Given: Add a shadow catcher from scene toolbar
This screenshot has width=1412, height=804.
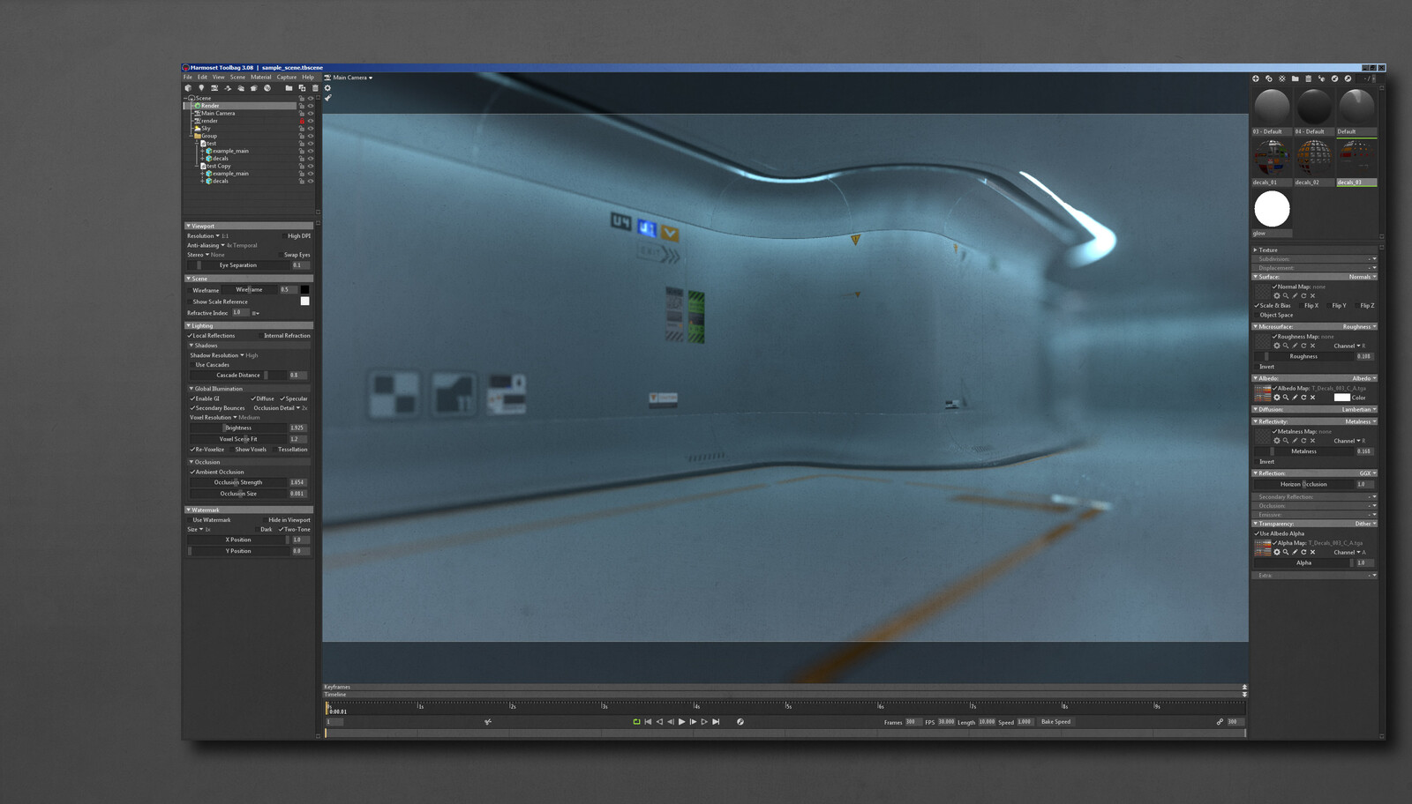Looking at the screenshot, I should (254, 88).
